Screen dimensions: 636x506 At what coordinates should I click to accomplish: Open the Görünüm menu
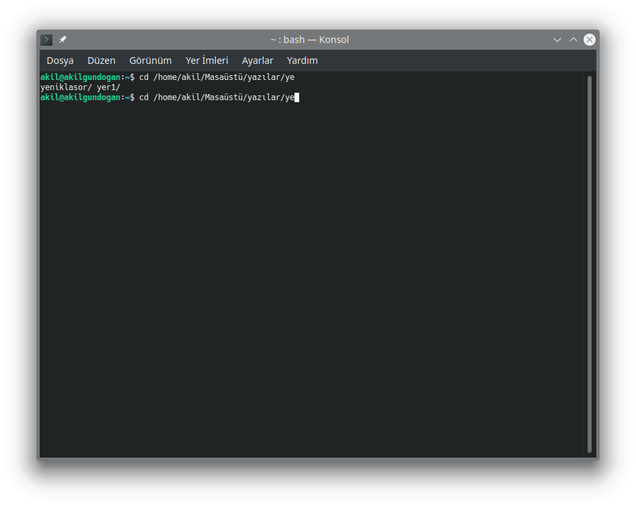tap(151, 60)
